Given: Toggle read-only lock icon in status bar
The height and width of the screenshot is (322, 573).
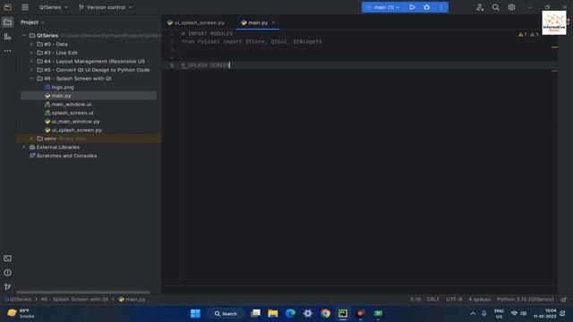Looking at the screenshot, I should (564, 299).
